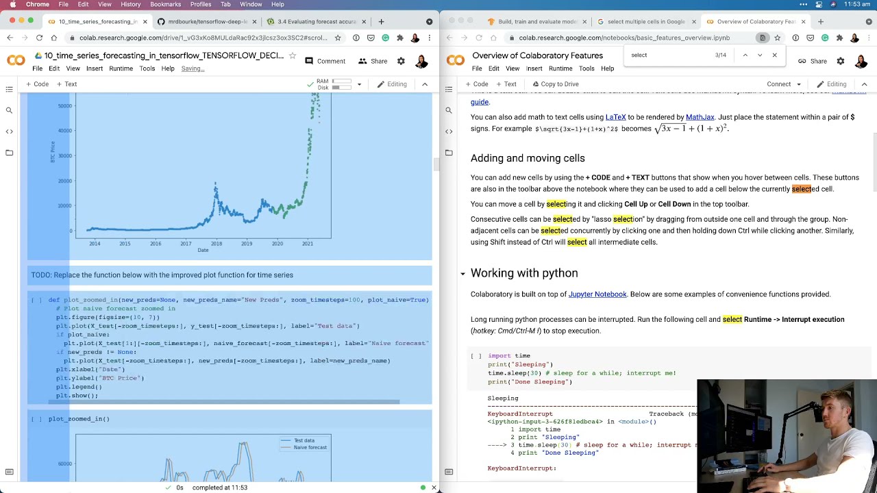Open Files panel in left Colab sidebar
The width and height of the screenshot is (877, 493).
tap(9, 153)
